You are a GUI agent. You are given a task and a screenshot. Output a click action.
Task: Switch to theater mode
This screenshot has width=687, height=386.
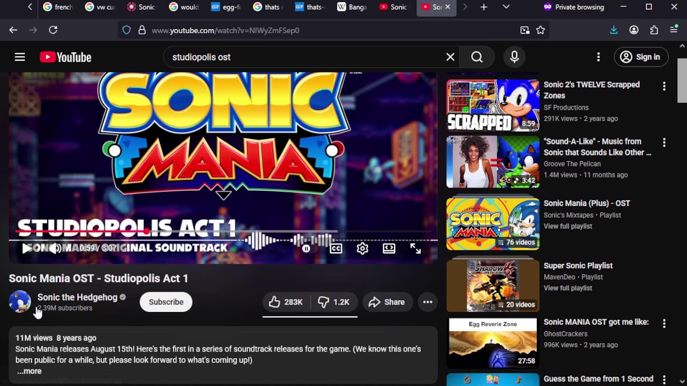389,248
